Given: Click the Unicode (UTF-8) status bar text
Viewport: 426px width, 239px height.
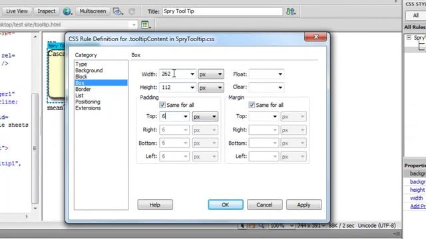Looking at the screenshot, I should 377,226.
